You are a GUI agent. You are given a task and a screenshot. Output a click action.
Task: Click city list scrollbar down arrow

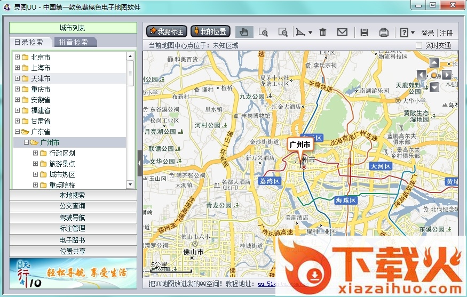130,184
